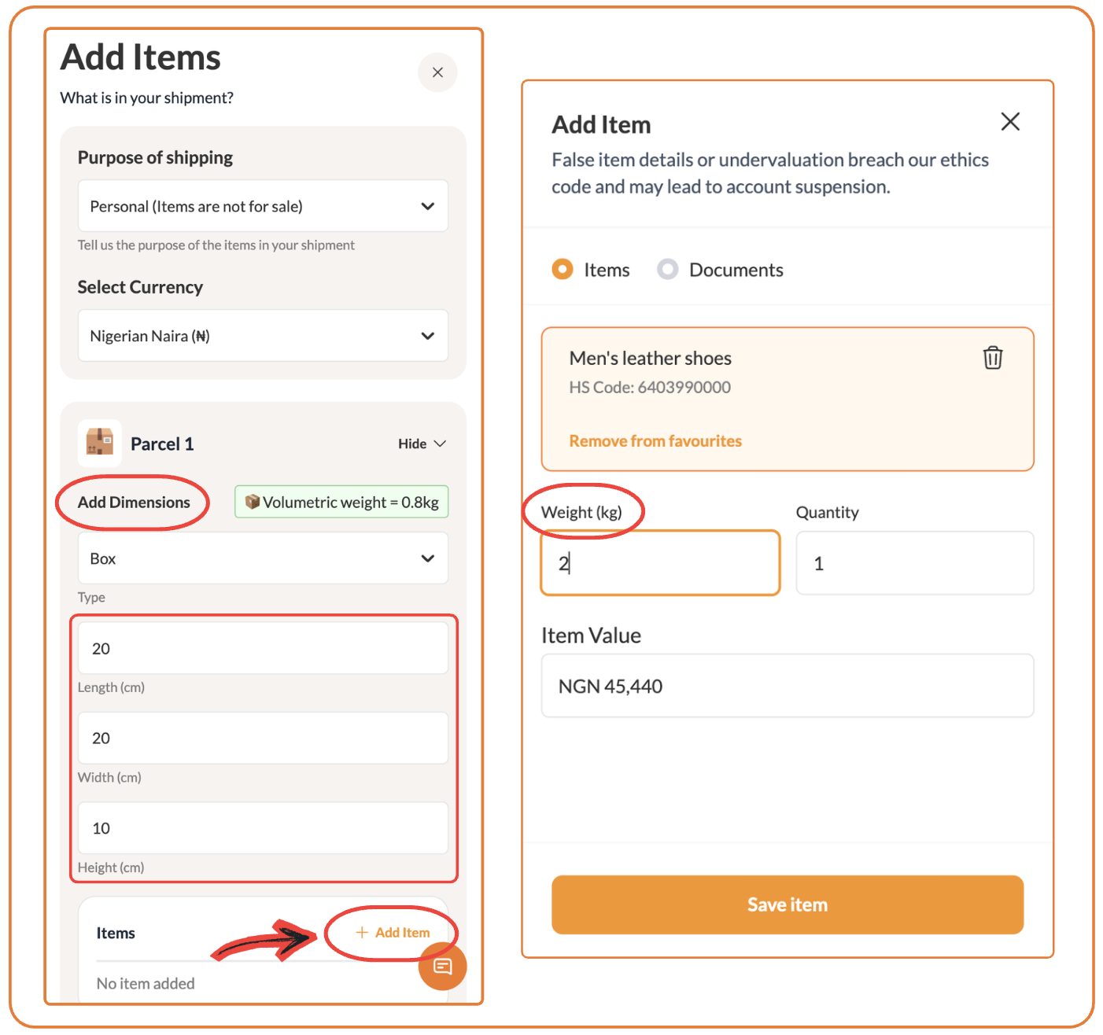Open the Purpose of shipping dropdown
Screen dimensions: 1103x1035
(x=263, y=206)
